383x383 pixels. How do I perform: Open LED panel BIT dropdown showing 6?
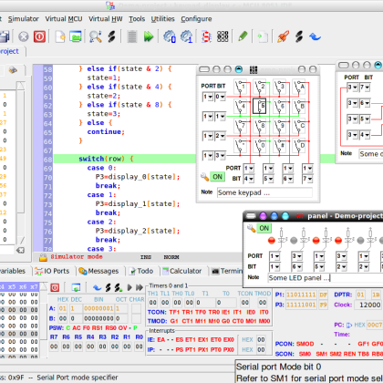click(x=296, y=267)
